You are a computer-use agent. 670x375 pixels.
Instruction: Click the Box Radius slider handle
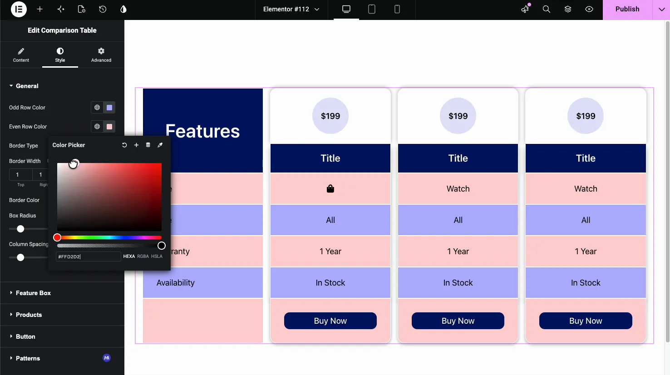coord(20,229)
